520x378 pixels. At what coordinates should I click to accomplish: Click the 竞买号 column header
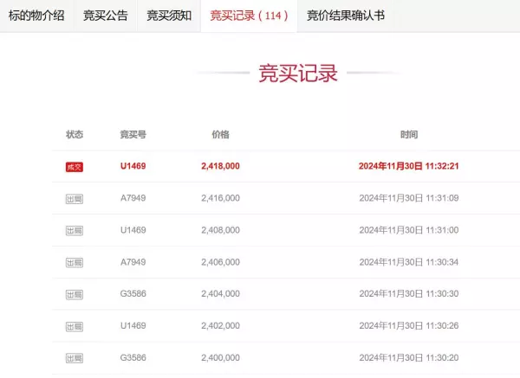[133, 134]
